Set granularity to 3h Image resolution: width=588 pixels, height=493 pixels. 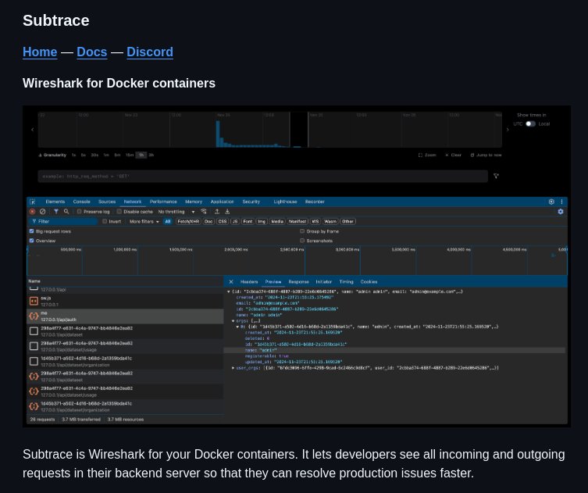tap(151, 155)
